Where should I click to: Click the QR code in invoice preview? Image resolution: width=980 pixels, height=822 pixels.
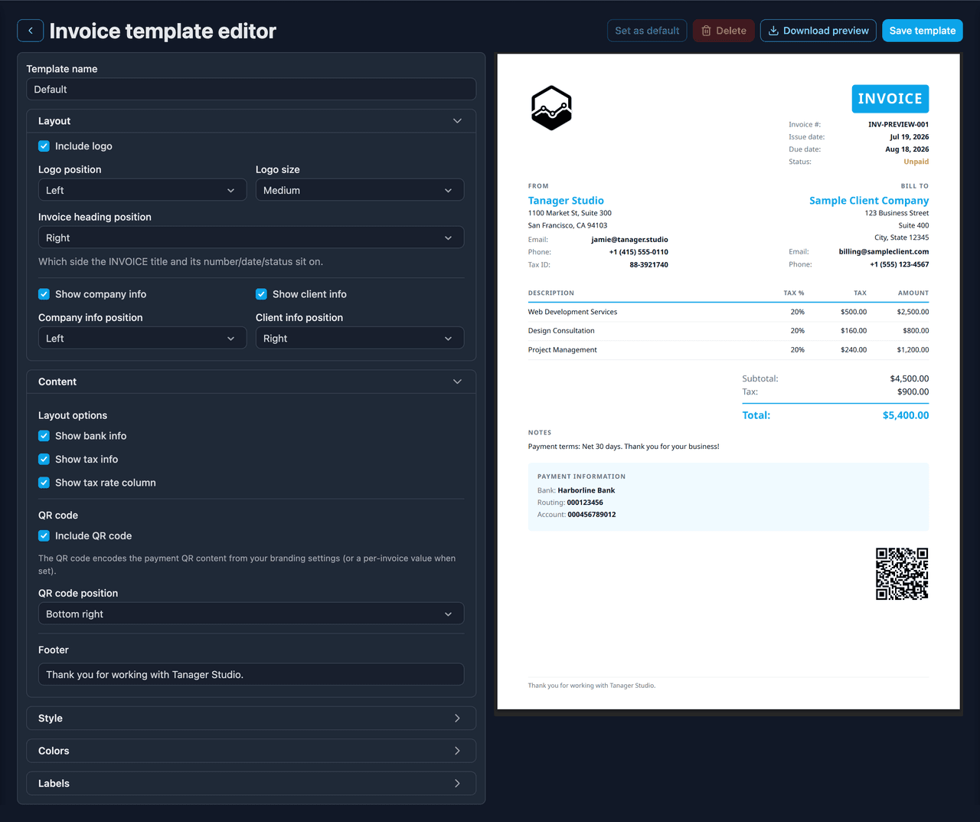[x=902, y=574]
